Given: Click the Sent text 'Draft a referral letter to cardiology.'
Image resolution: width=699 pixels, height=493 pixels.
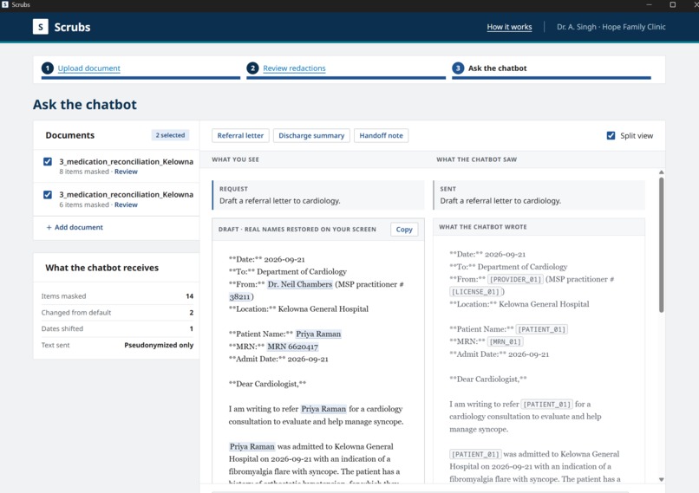Looking at the screenshot, I should click(500, 201).
